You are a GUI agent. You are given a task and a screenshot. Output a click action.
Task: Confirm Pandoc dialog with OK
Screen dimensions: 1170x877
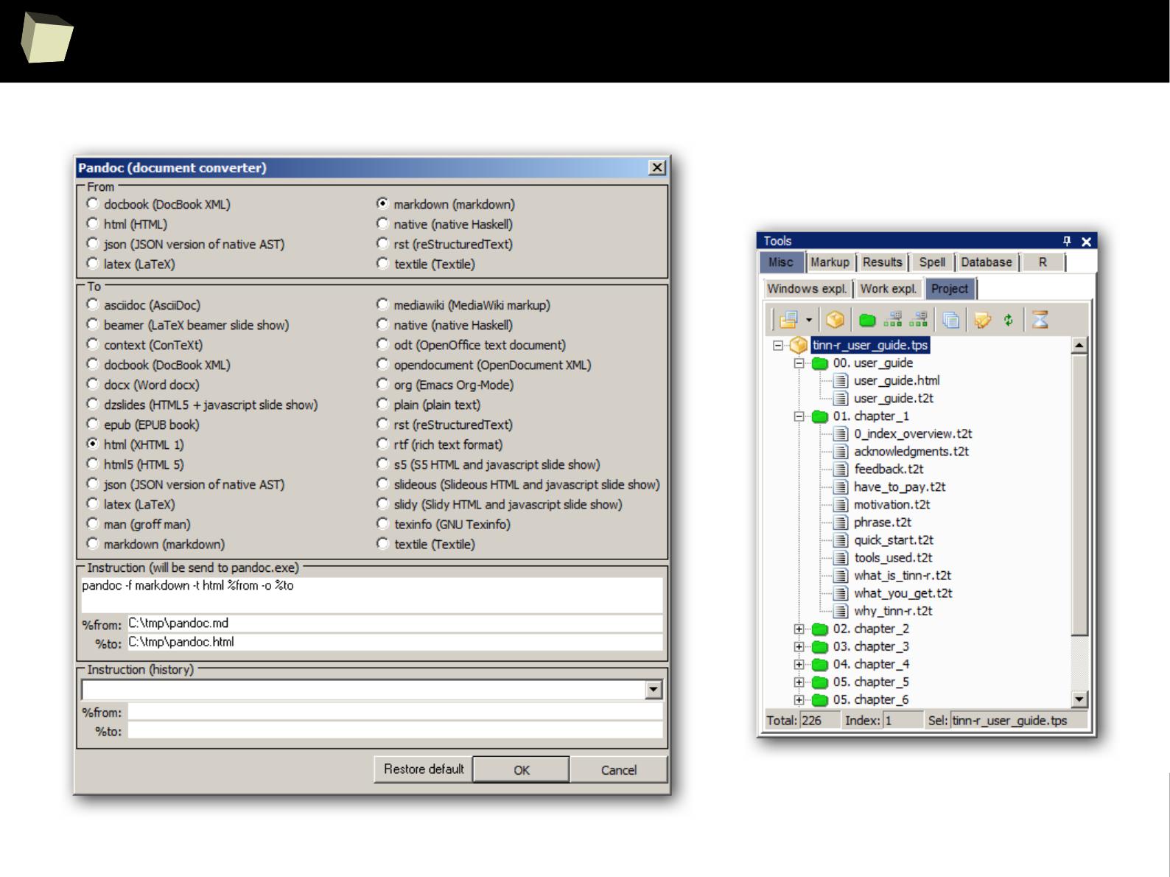click(522, 770)
